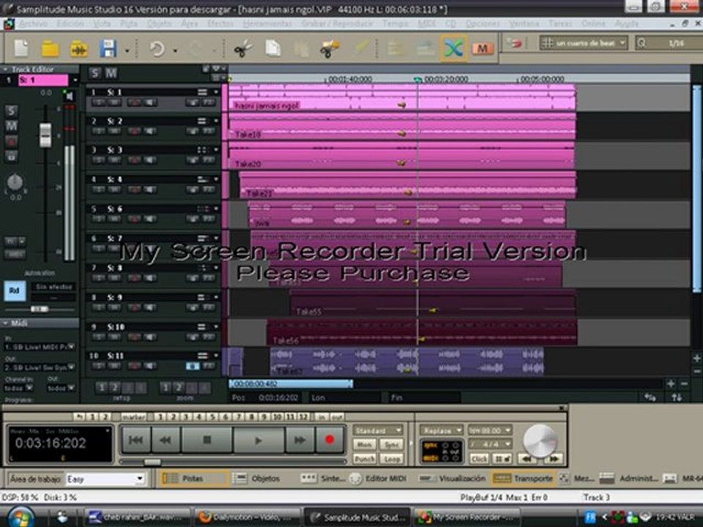
Task: Click the metronome settings icon beside Click
Action: pyautogui.click(x=502, y=458)
